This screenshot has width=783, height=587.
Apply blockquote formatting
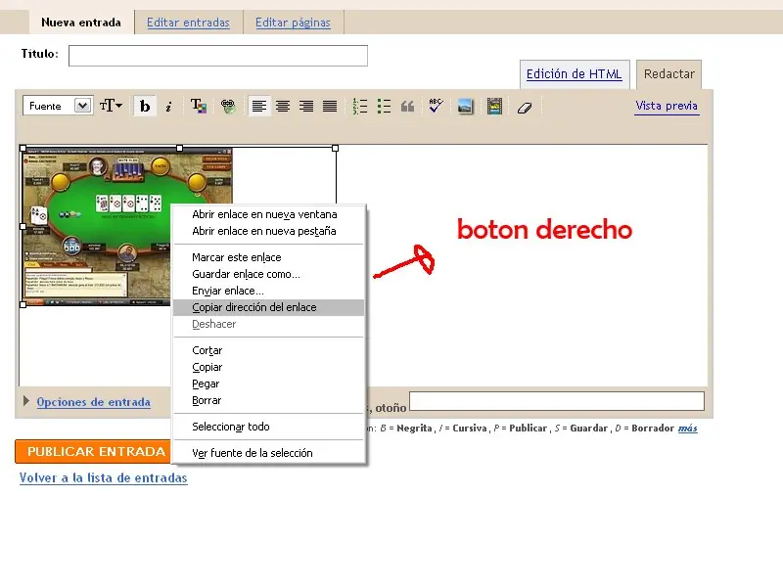408,107
